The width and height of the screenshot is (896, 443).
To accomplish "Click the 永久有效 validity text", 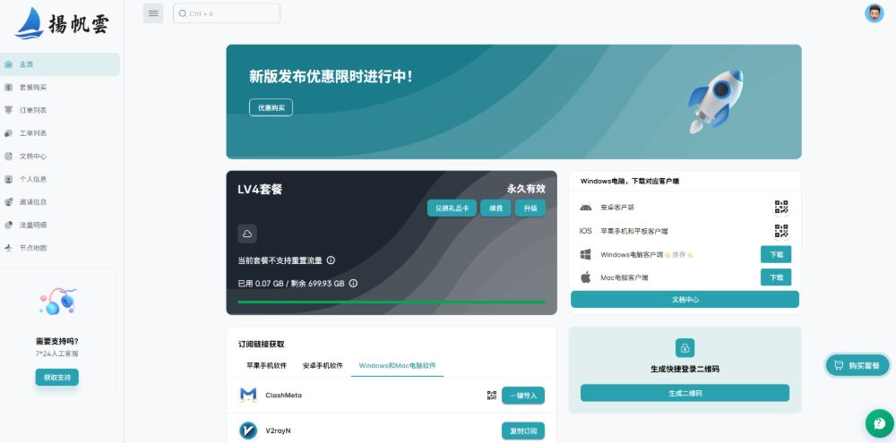I will [x=526, y=189].
